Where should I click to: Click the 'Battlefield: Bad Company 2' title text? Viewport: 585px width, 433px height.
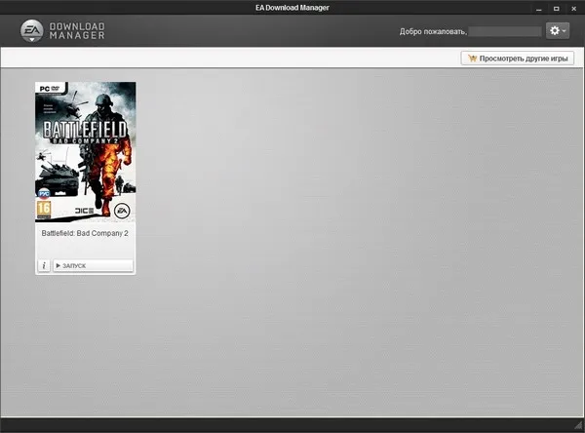coord(85,233)
